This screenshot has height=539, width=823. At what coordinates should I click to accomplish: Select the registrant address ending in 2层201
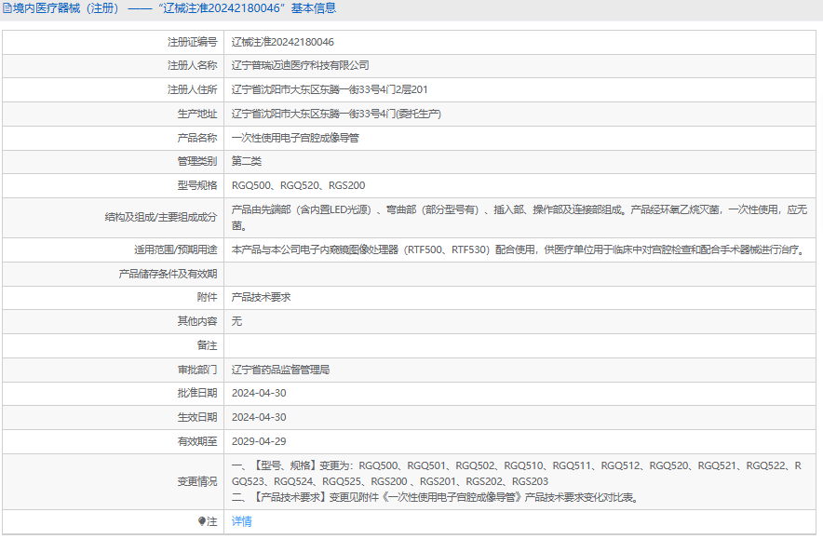330,89
